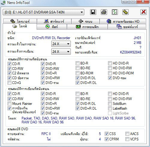Toggle CD+G checkbox in read features

[9, 83]
